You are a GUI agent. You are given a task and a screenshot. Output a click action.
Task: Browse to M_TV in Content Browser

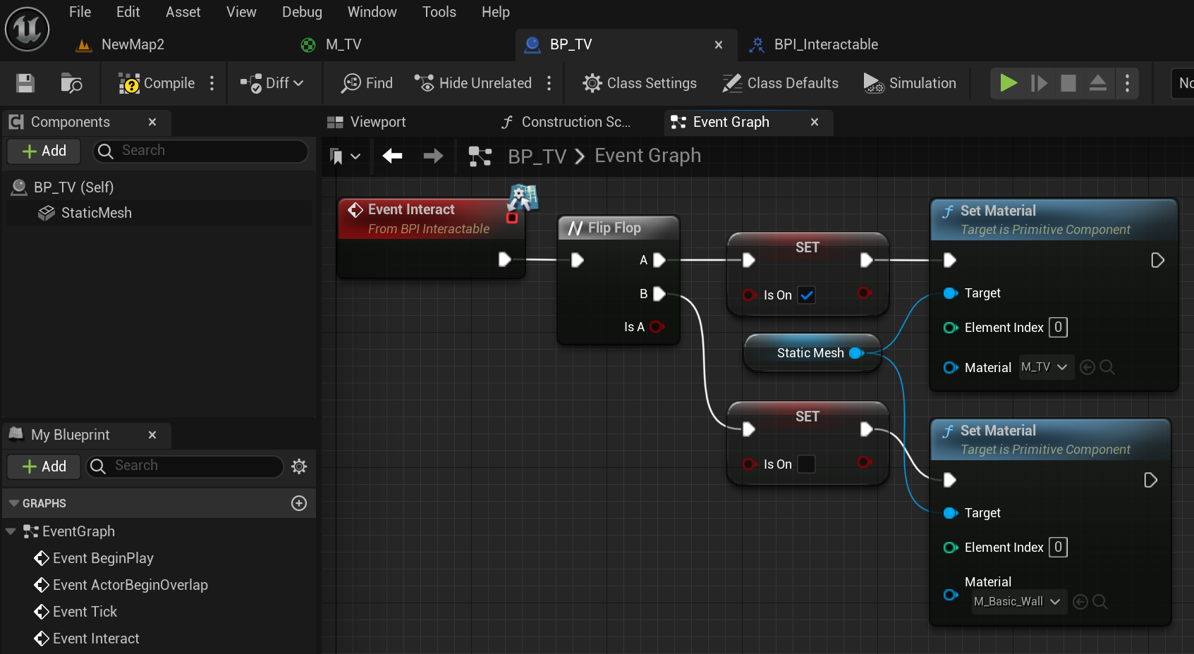(x=1107, y=367)
